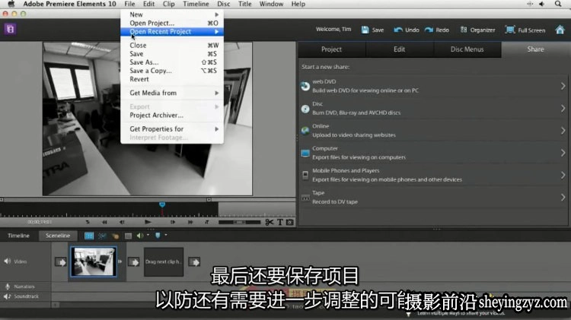Viewport: 571px width, 320px height.
Task: Click the Step Back frame button
Action: point(122,222)
